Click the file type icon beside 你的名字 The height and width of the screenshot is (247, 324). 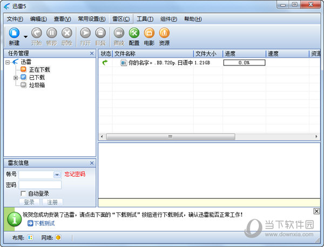(x=124, y=63)
